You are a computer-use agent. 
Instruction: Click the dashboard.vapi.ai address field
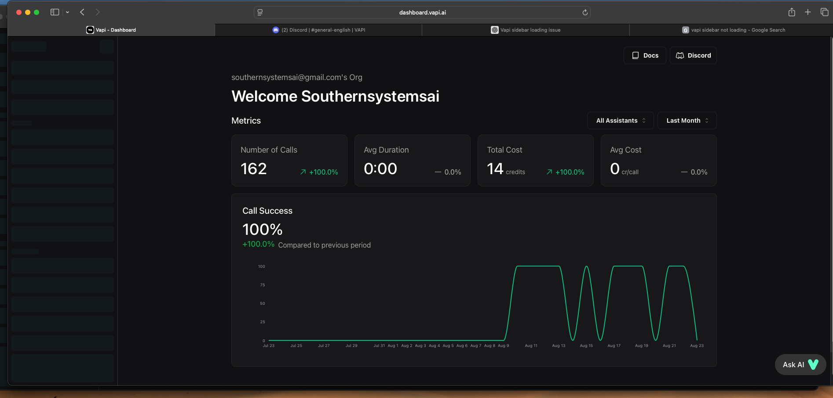pos(422,12)
